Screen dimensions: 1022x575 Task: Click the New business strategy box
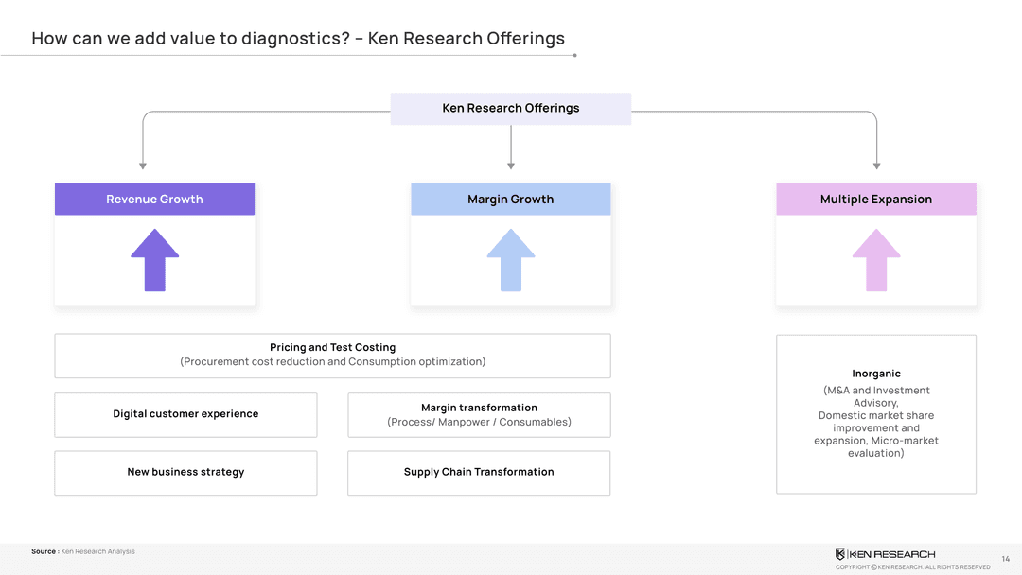click(x=185, y=473)
